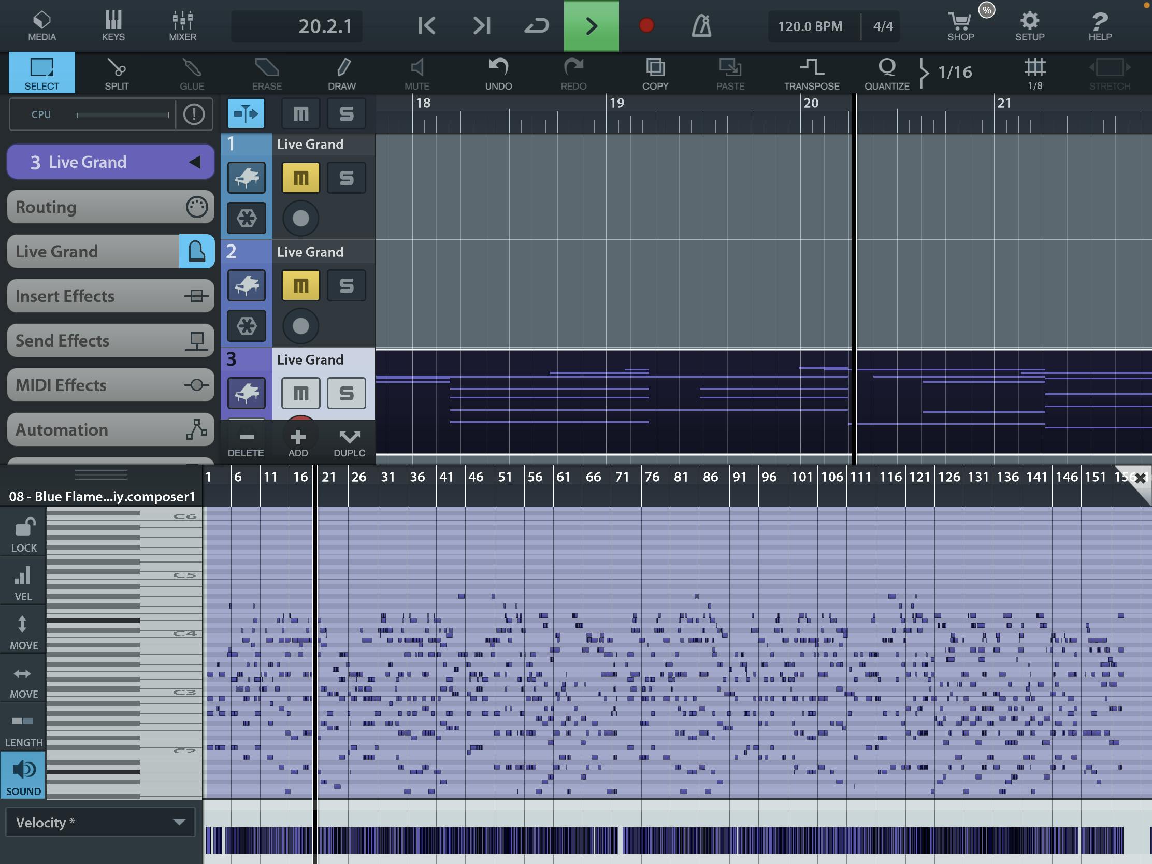Unmute track 1 Live Grand

point(300,178)
